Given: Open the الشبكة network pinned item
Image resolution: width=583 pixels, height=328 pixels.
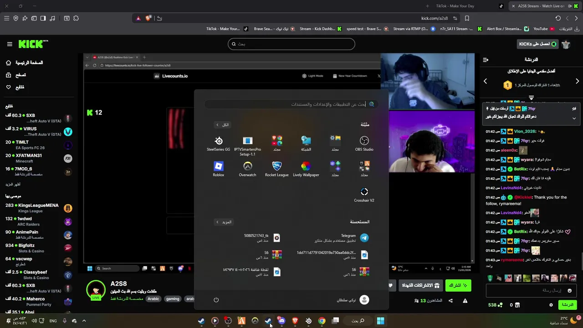Looking at the screenshot, I should click(x=306, y=143).
